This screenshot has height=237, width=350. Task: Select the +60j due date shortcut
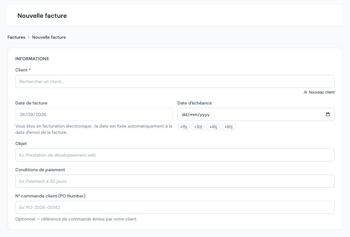228,127
